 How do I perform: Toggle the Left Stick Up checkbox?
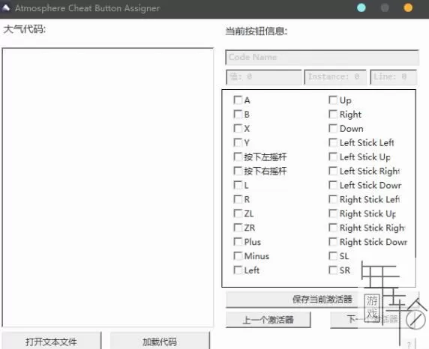(333, 157)
